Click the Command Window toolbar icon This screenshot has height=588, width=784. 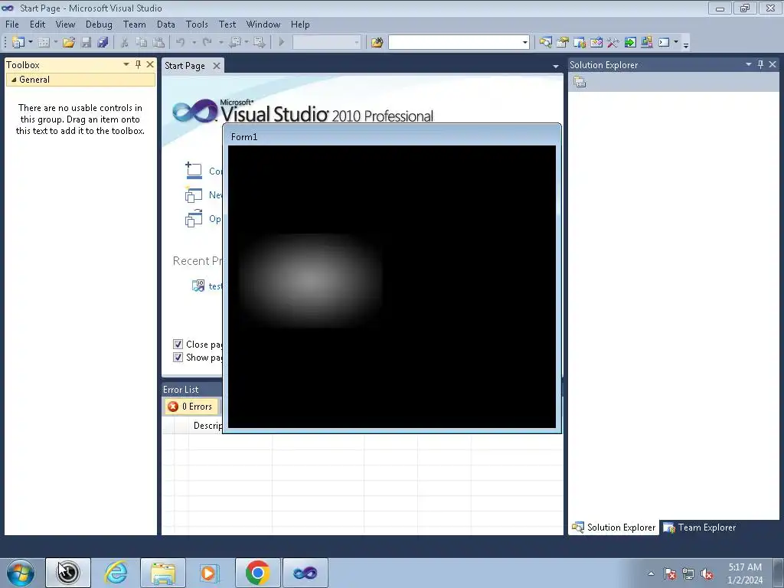(664, 43)
